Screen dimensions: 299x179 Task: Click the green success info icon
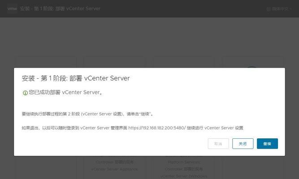tap(25, 93)
